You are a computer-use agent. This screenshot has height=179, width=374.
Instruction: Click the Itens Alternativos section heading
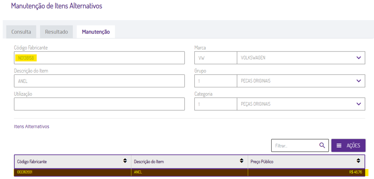[x=32, y=127]
